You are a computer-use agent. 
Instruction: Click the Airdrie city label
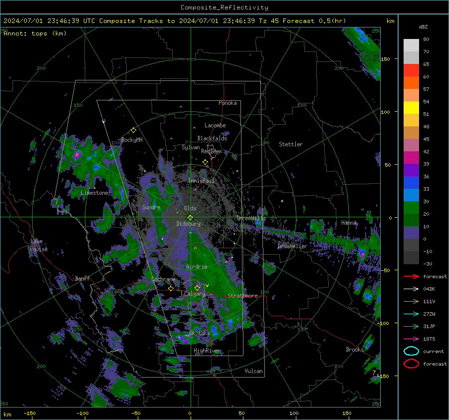tap(197, 267)
